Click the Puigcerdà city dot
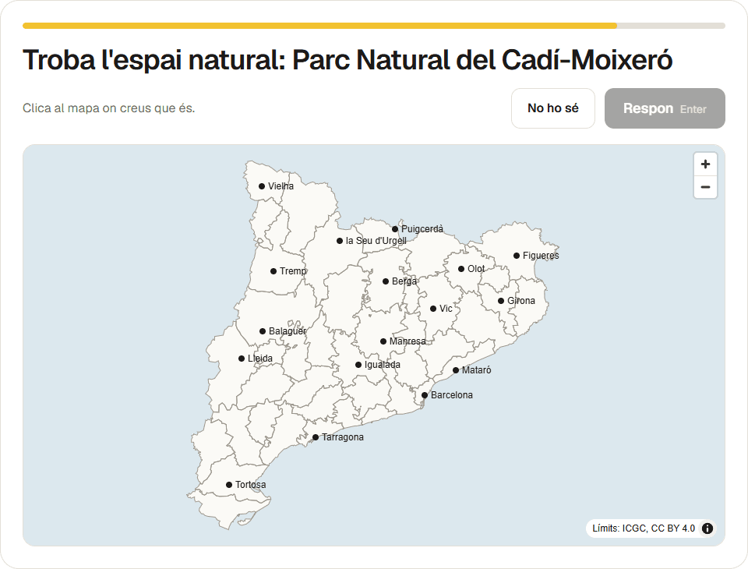 pos(395,229)
